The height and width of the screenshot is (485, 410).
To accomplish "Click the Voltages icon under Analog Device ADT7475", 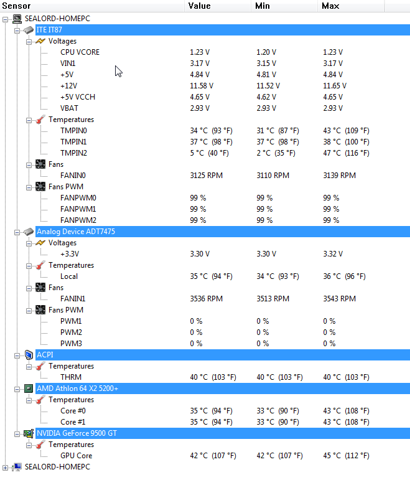I will [40, 243].
